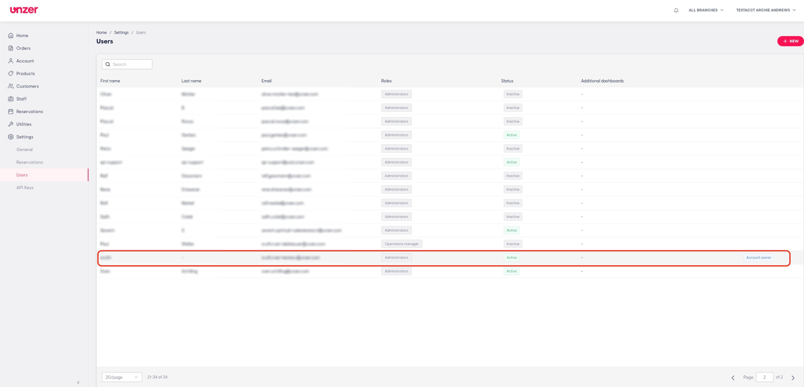
Task: Click the search magnifier icon
Action: point(108,64)
